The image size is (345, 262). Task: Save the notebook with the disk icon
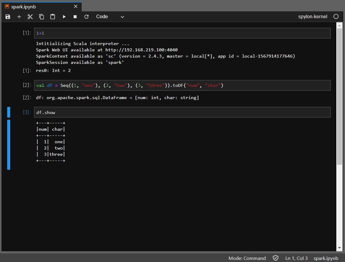tap(8, 17)
